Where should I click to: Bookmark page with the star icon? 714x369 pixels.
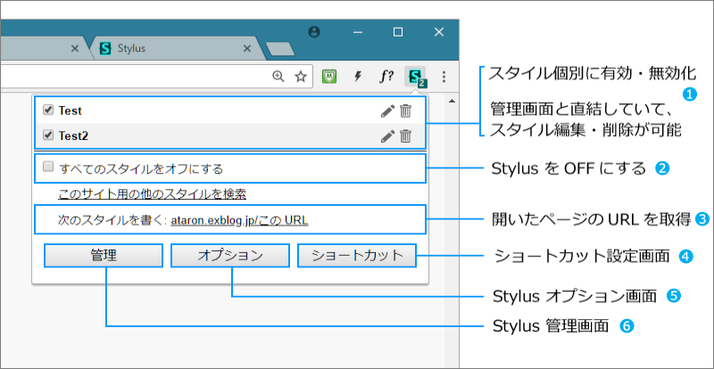coord(300,77)
